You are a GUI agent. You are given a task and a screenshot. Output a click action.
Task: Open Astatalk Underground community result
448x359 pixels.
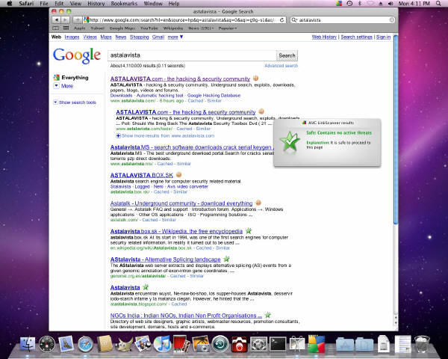coord(181,203)
